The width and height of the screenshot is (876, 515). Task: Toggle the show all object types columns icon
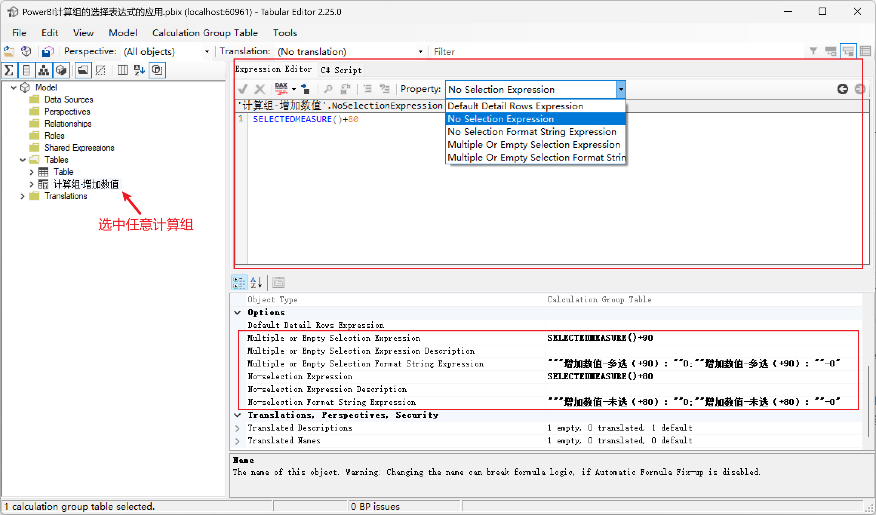tap(122, 70)
